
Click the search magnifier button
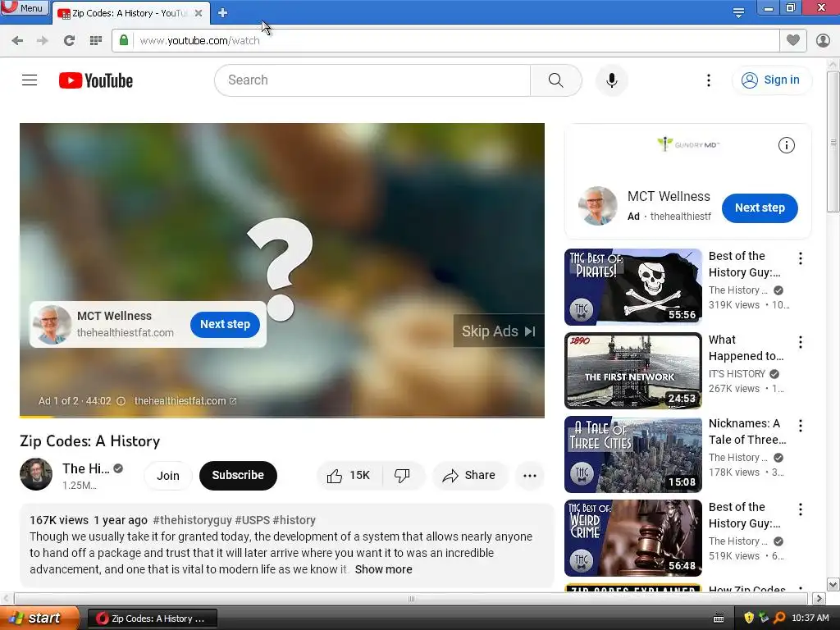[x=556, y=80]
